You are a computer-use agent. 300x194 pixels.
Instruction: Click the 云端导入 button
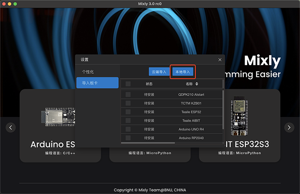click(159, 72)
